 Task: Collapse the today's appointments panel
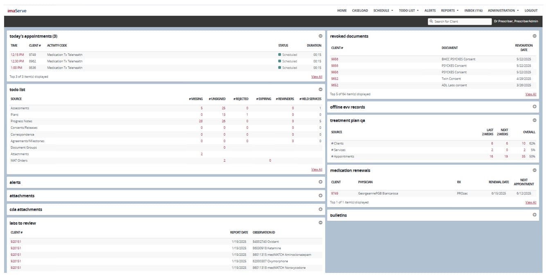click(320, 36)
